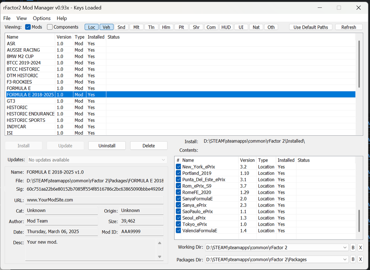Open the Options menu
The height and width of the screenshot is (270, 370).
tap(41, 18)
